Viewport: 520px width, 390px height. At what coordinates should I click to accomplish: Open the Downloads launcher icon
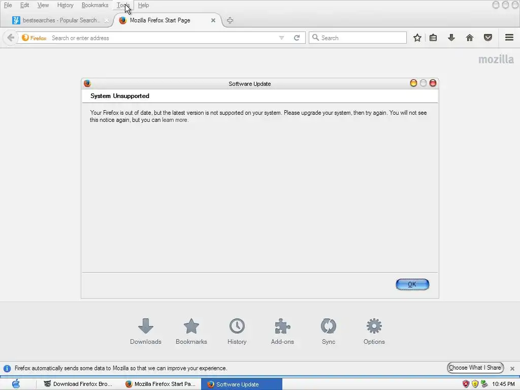point(146,326)
